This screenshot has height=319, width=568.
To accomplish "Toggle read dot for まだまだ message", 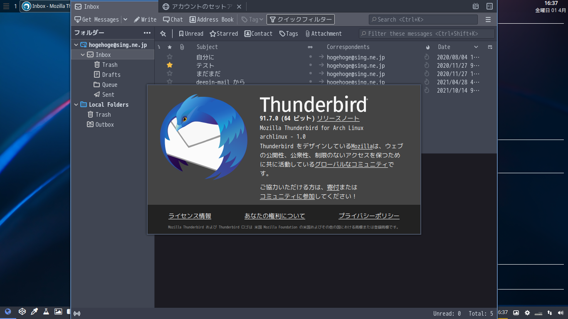I will point(310,74).
